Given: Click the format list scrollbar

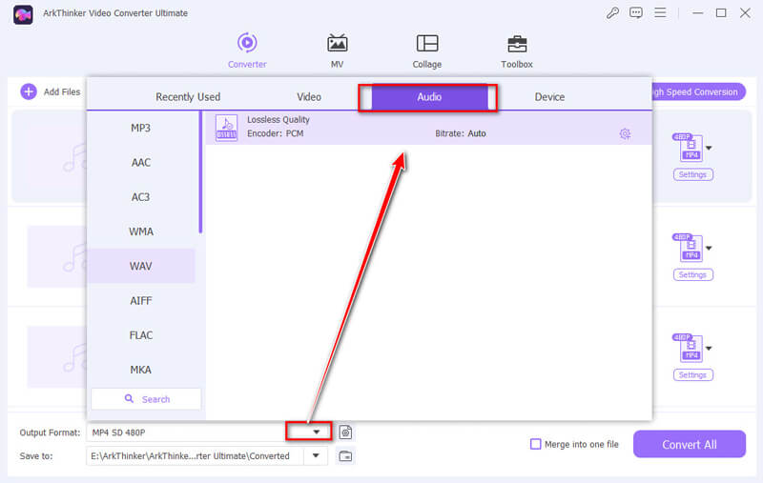Looking at the screenshot, I should [200, 172].
